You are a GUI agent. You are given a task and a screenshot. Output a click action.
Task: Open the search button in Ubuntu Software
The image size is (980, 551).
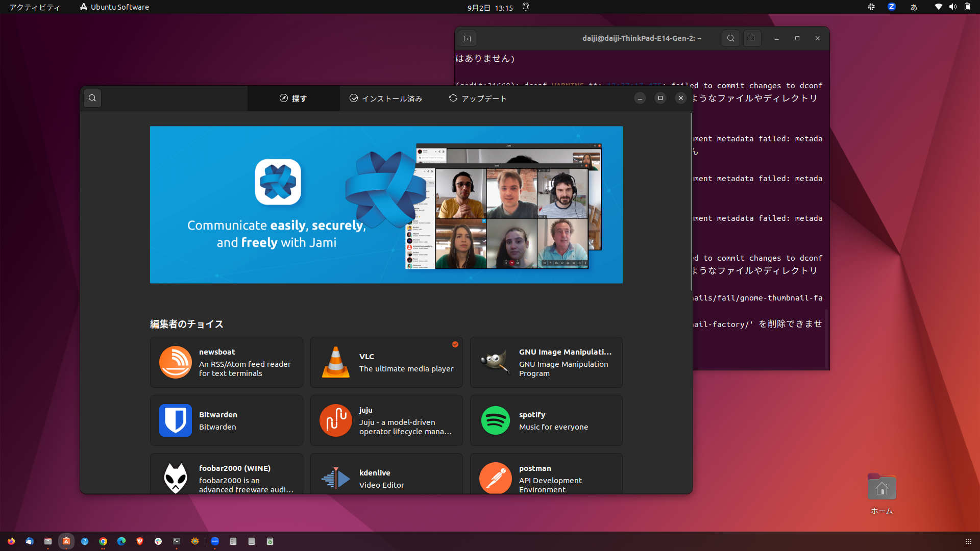(92, 98)
